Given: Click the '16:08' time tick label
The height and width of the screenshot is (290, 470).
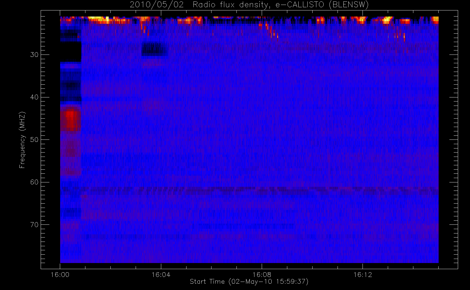Looking at the screenshot, I should (x=262, y=275).
